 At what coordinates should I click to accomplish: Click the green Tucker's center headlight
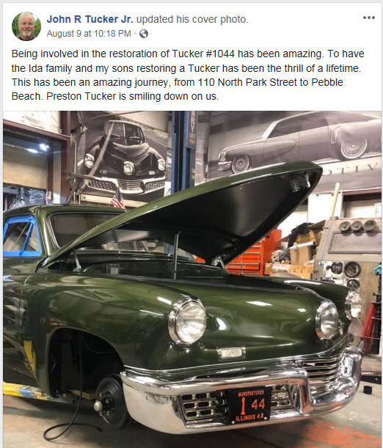click(x=327, y=320)
